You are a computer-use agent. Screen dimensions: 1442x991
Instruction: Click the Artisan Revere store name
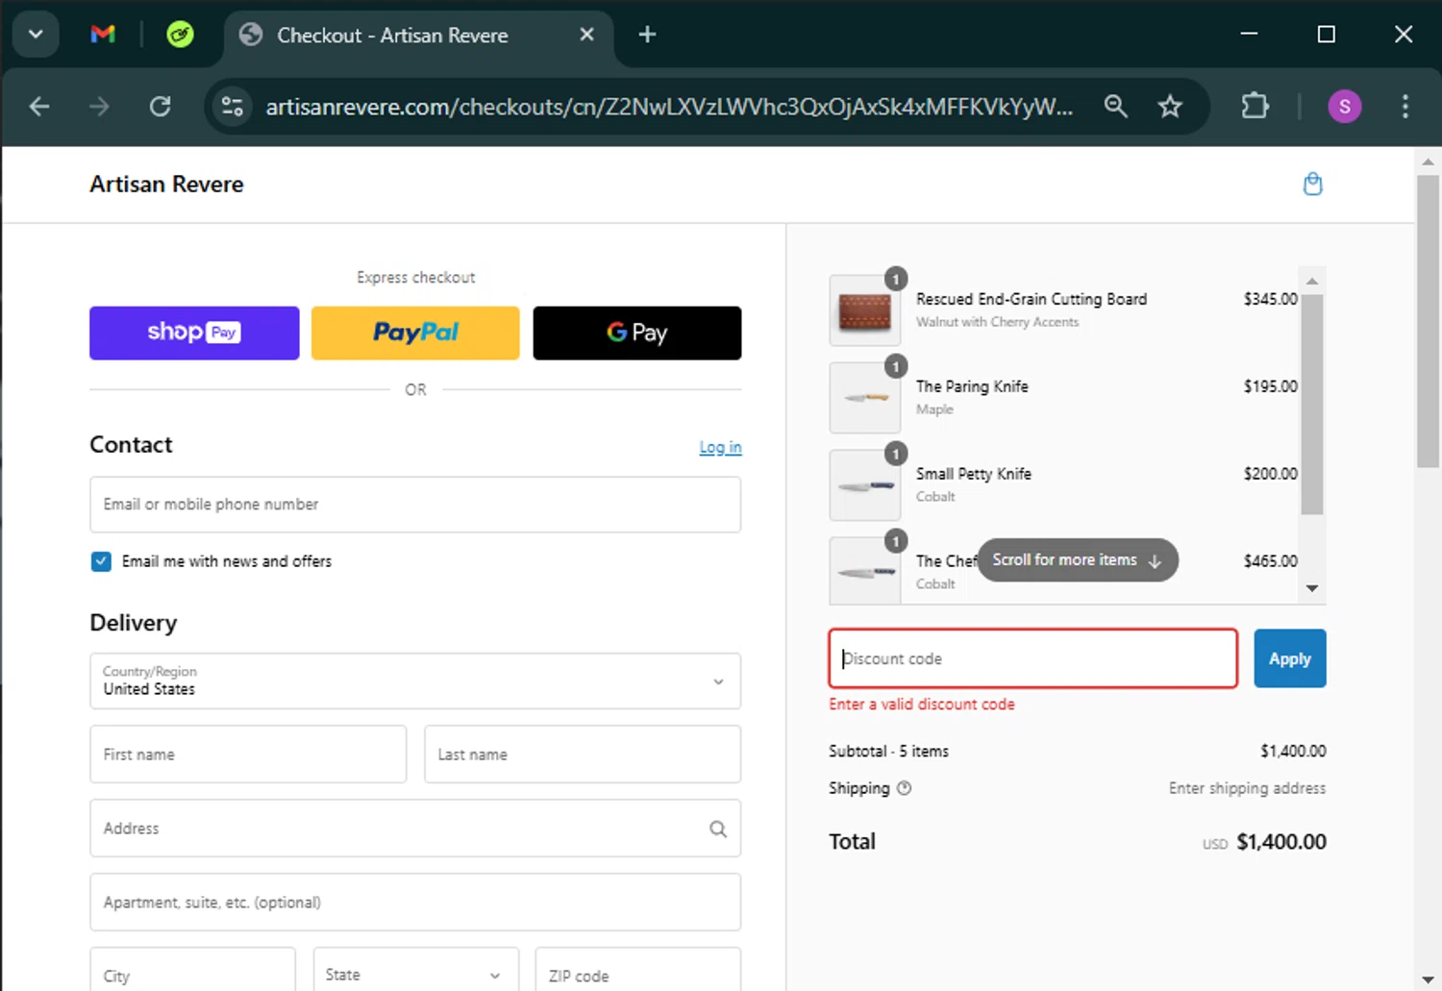point(166,184)
